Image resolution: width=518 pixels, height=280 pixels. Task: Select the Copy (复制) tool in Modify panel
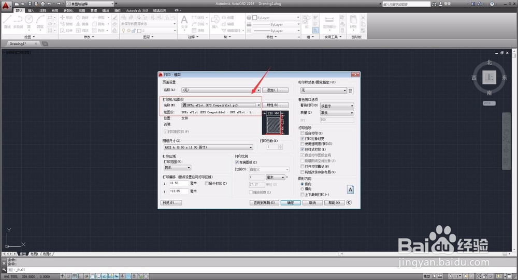(66, 24)
